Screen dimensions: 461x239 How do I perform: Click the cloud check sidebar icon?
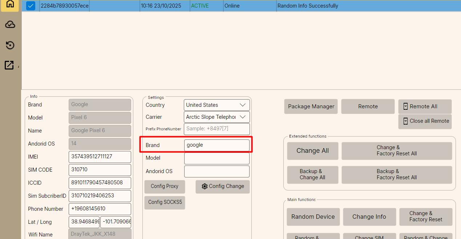click(x=10, y=24)
